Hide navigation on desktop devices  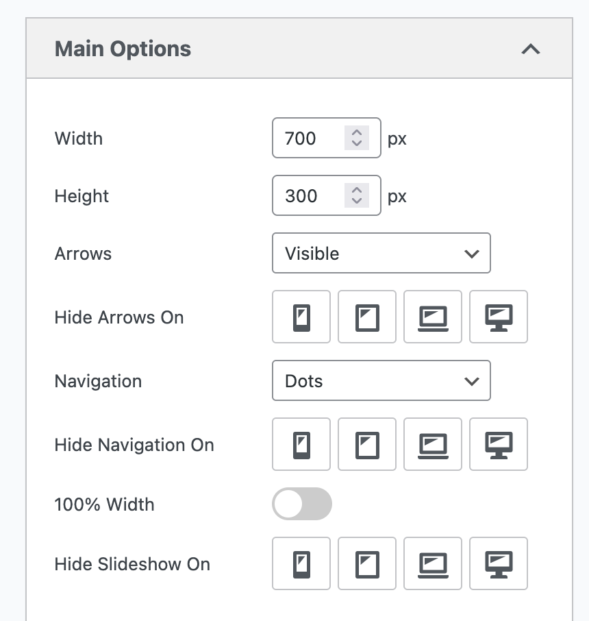(498, 444)
